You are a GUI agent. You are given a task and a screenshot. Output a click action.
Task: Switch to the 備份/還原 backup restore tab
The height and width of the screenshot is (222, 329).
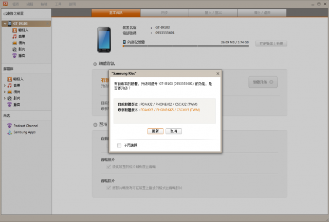[x=262, y=13]
